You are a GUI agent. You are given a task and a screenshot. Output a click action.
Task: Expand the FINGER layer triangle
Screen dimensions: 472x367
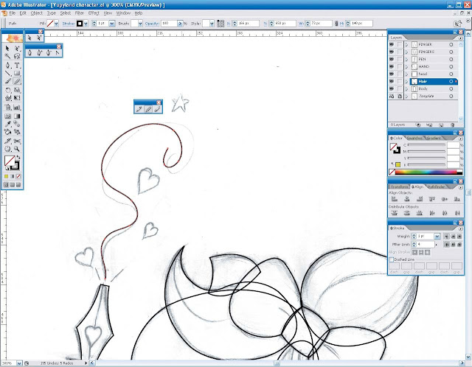tap(406, 44)
